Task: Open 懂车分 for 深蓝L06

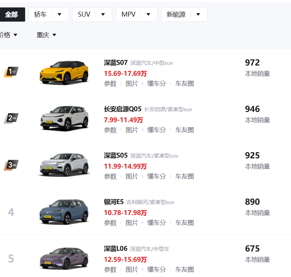Action: click(x=156, y=270)
